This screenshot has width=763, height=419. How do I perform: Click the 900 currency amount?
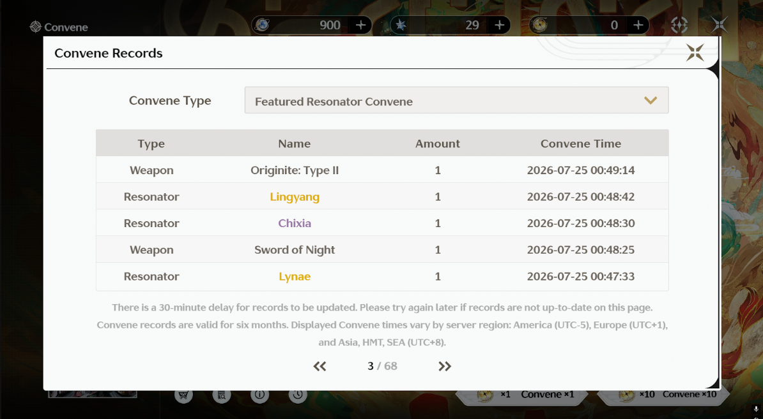click(330, 26)
